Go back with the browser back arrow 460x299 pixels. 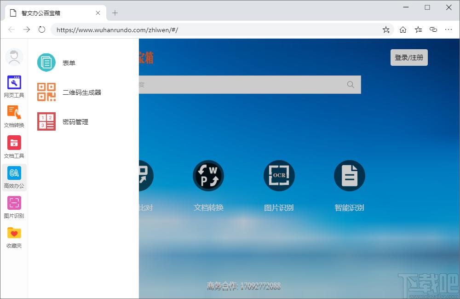[11, 29]
